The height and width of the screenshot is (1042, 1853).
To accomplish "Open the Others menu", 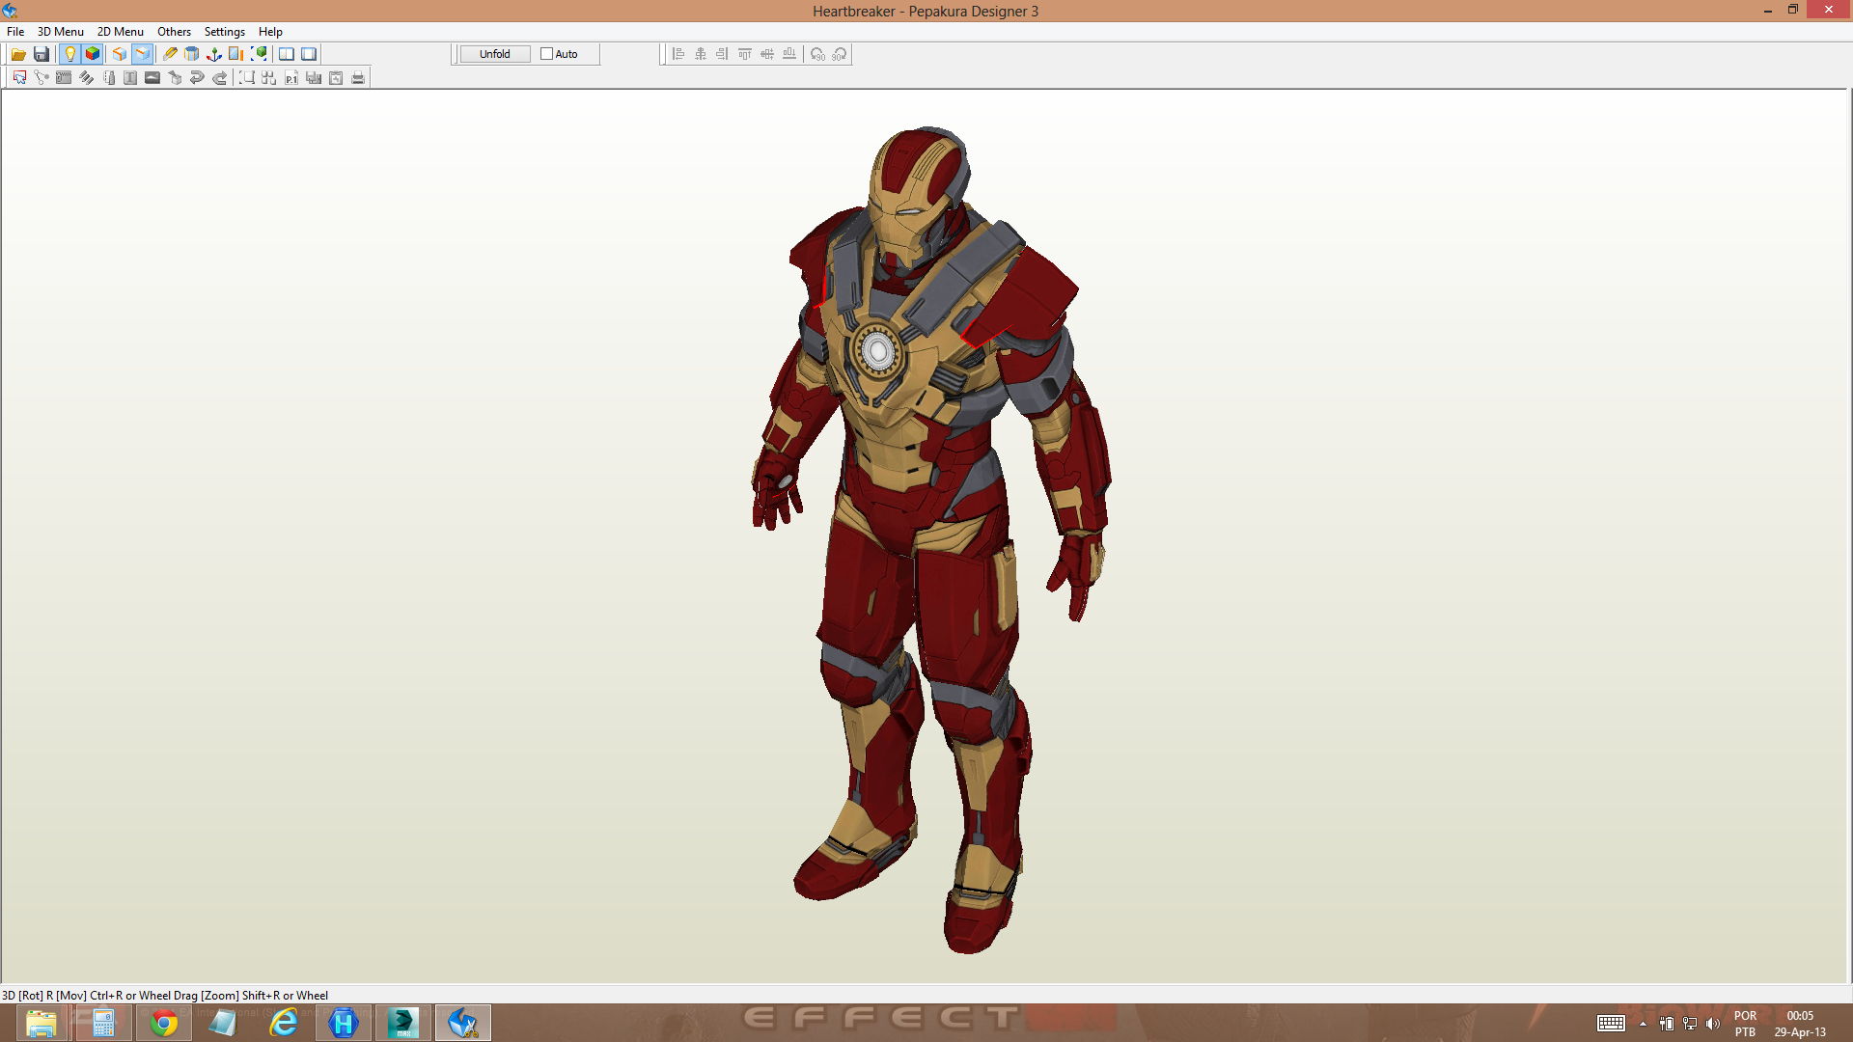I will pos(175,32).
